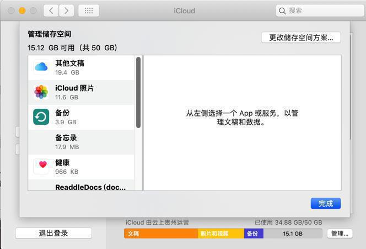Click the 管理储存空间 heading
Image resolution: width=366 pixels, height=249 pixels.
(x=49, y=34)
